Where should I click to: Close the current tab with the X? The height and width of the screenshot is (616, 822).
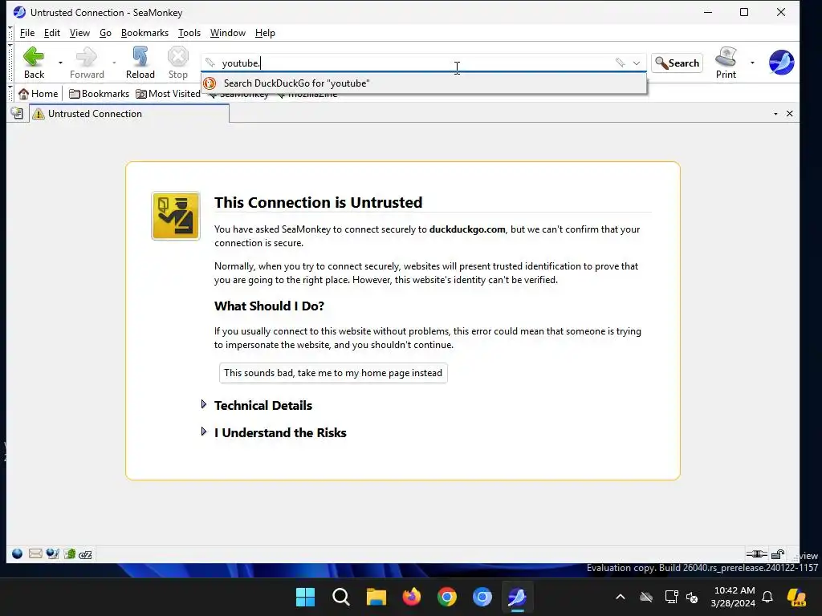click(790, 114)
